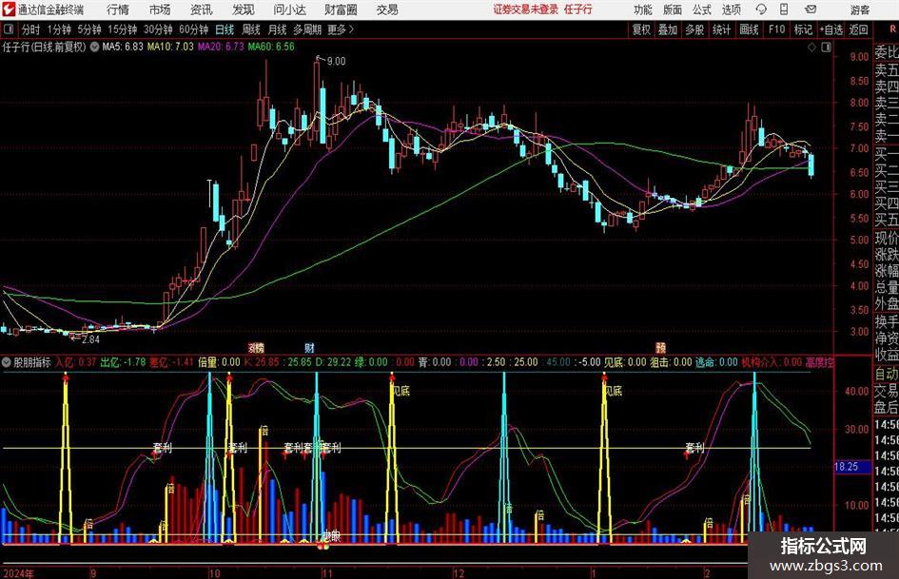Click the 18.25 indicator axis value
899x579 pixels.
point(847,467)
